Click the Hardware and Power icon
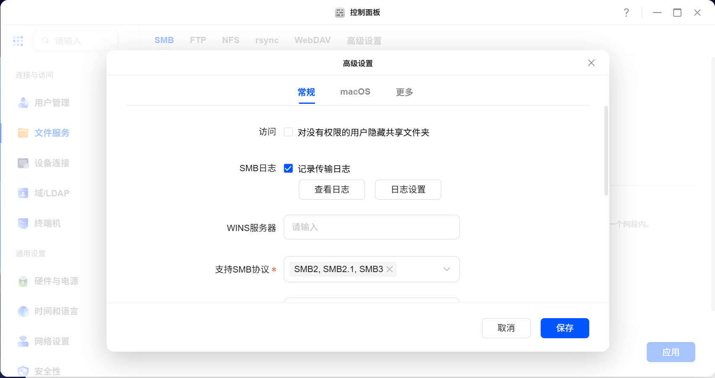715x378 pixels. [x=23, y=281]
